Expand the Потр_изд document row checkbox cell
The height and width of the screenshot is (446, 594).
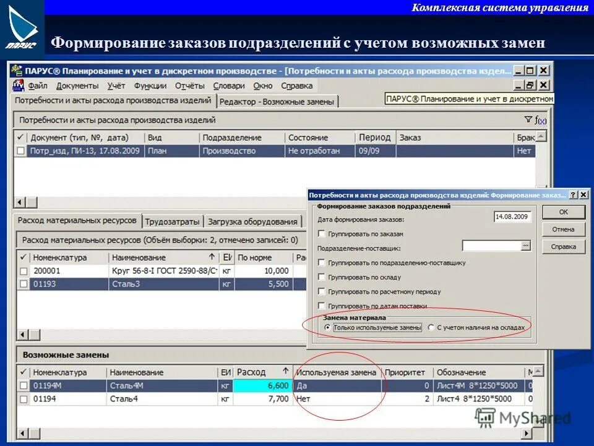(x=20, y=150)
